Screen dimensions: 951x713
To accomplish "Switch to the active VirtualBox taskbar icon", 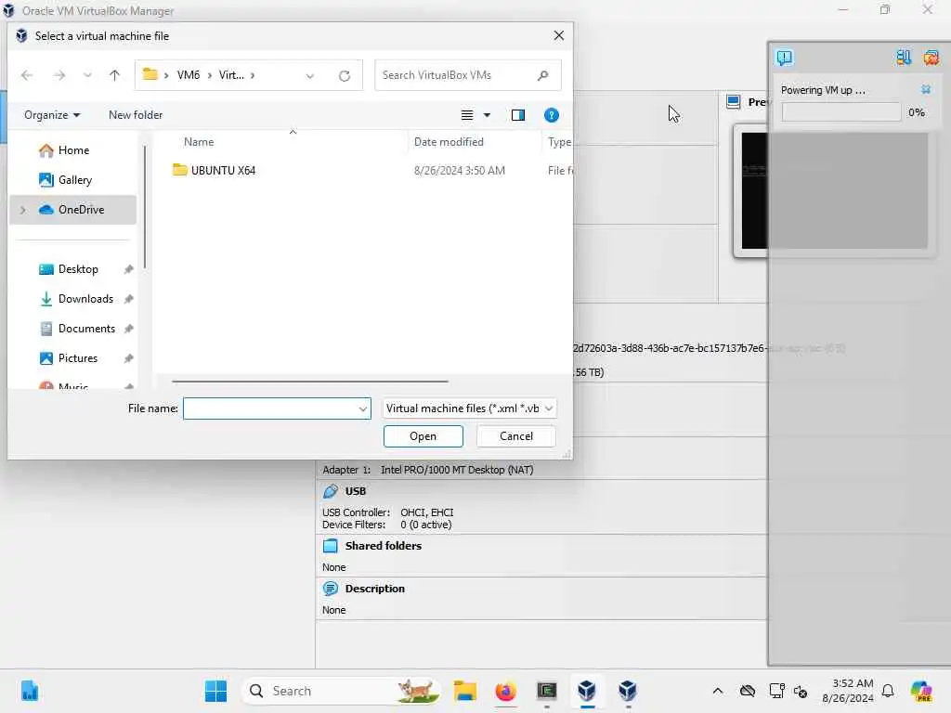I will coord(587,691).
